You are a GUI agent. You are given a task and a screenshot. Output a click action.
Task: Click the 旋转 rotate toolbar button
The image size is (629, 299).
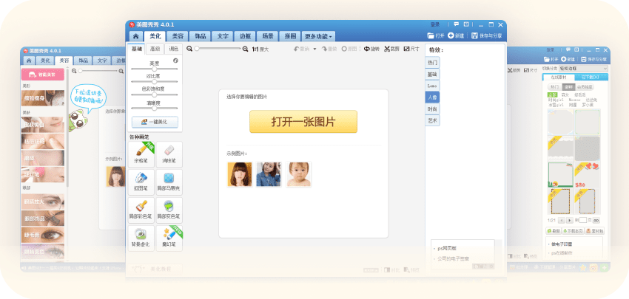point(371,49)
